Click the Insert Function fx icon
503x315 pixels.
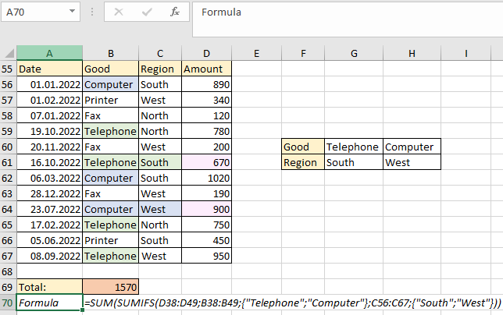pyautogui.click(x=175, y=12)
